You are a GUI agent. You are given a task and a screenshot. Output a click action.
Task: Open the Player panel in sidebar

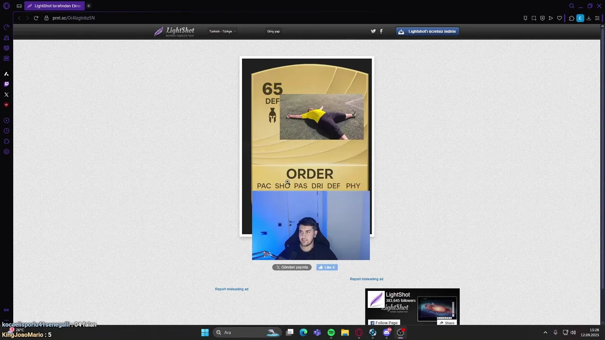(x=7, y=120)
